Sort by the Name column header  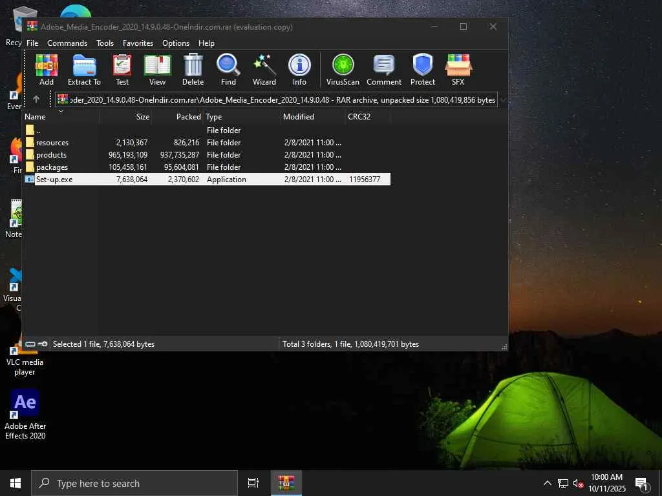click(61, 117)
